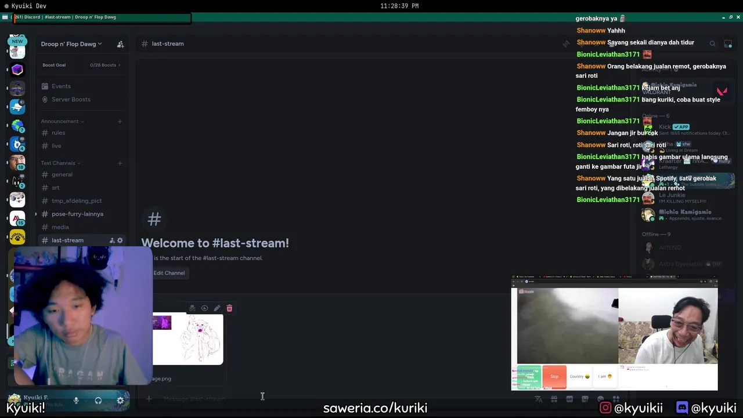Click the Kyuiki Dev desktop label
The image size is (743, 418).
coord(28,6)
